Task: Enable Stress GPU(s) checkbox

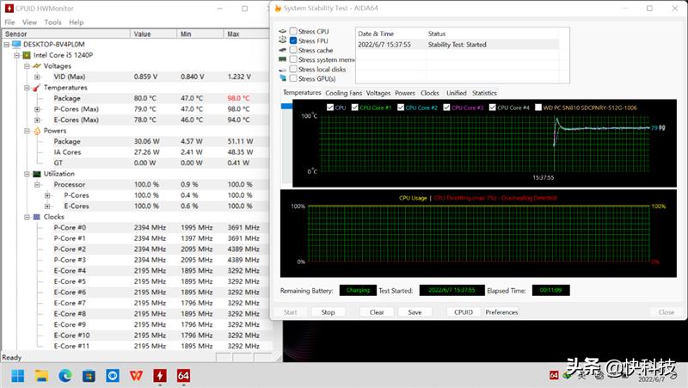Action: point(293,78)
